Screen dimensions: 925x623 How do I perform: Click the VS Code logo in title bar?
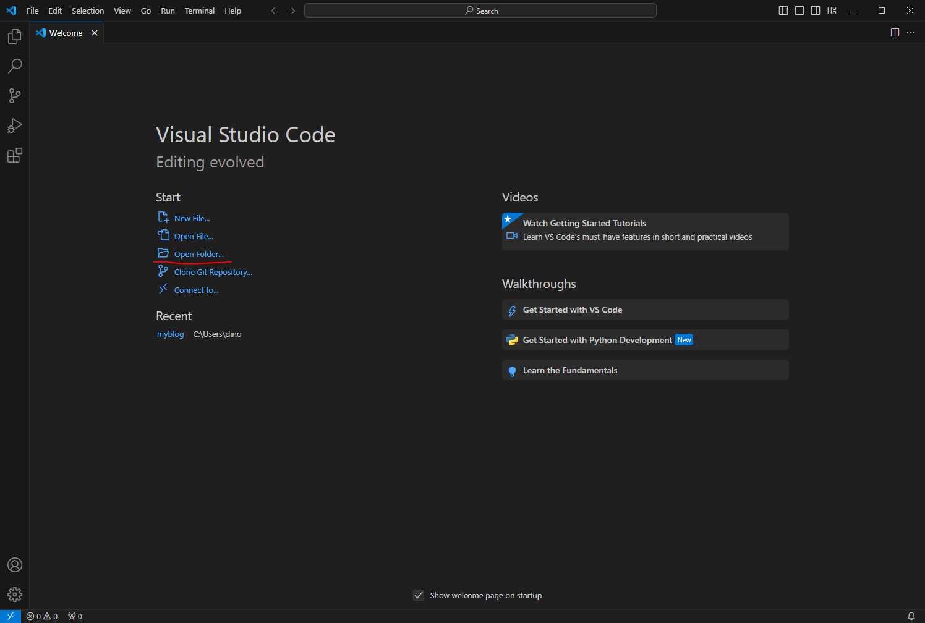click(11, 11)
